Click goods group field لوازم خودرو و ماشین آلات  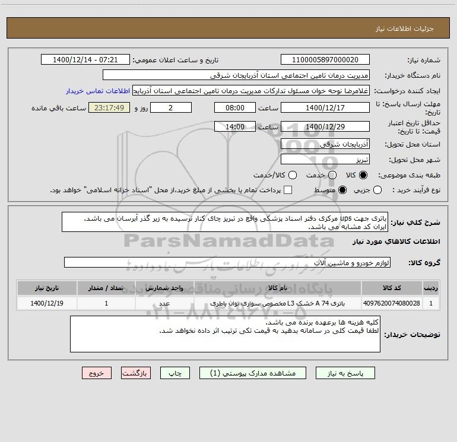[x=227, y=262]
